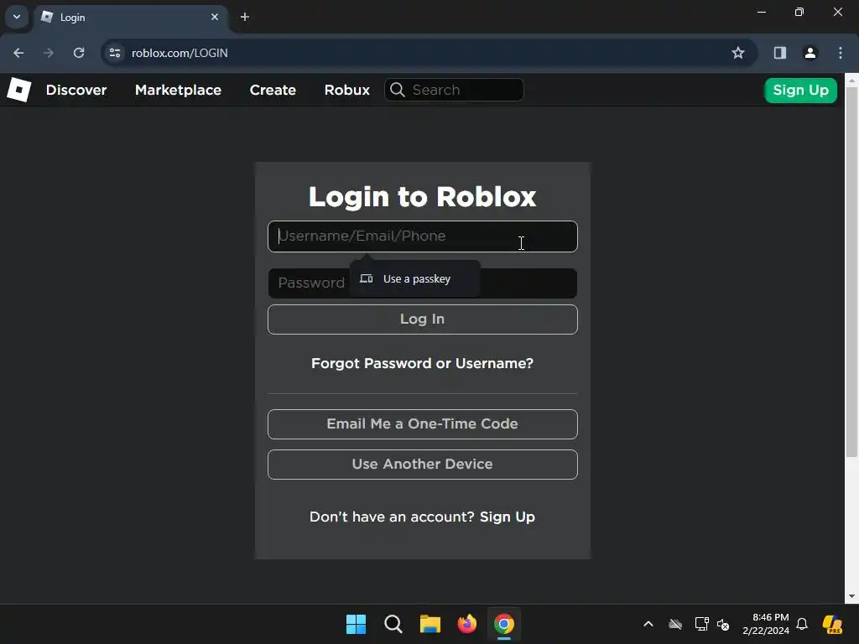Open File Explorer from taskbar

coord(430,624)
